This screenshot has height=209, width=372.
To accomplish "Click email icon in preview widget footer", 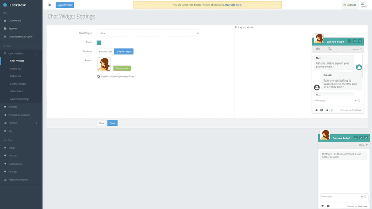I will pyautogui.click(x=322, y=110).
